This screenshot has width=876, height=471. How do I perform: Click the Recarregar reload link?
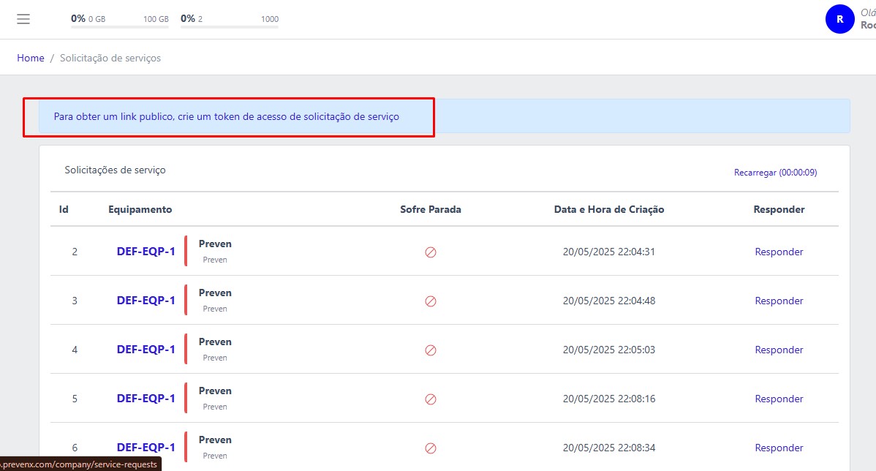click(x=775, y=173)
